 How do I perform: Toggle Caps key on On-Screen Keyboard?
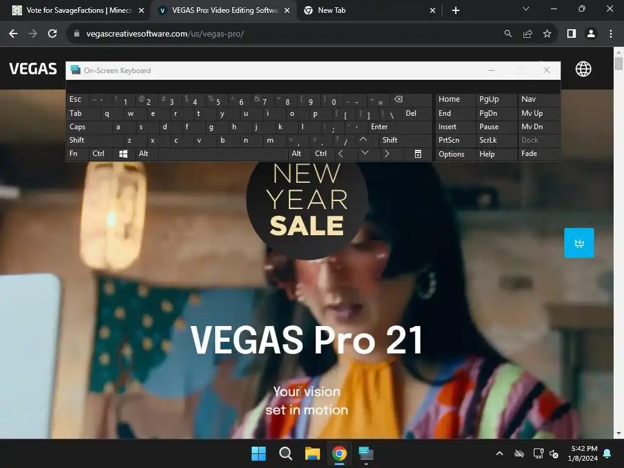[x=89, y=127]
